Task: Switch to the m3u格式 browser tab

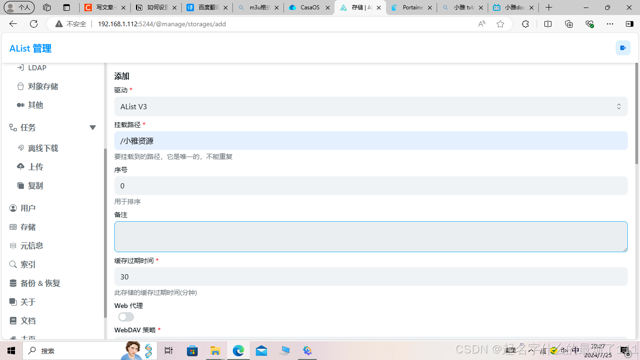Action: pyautogui.click(x=258, y=7)
